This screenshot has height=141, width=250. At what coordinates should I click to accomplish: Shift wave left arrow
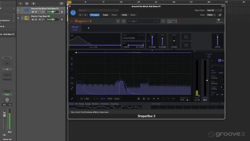154,99
